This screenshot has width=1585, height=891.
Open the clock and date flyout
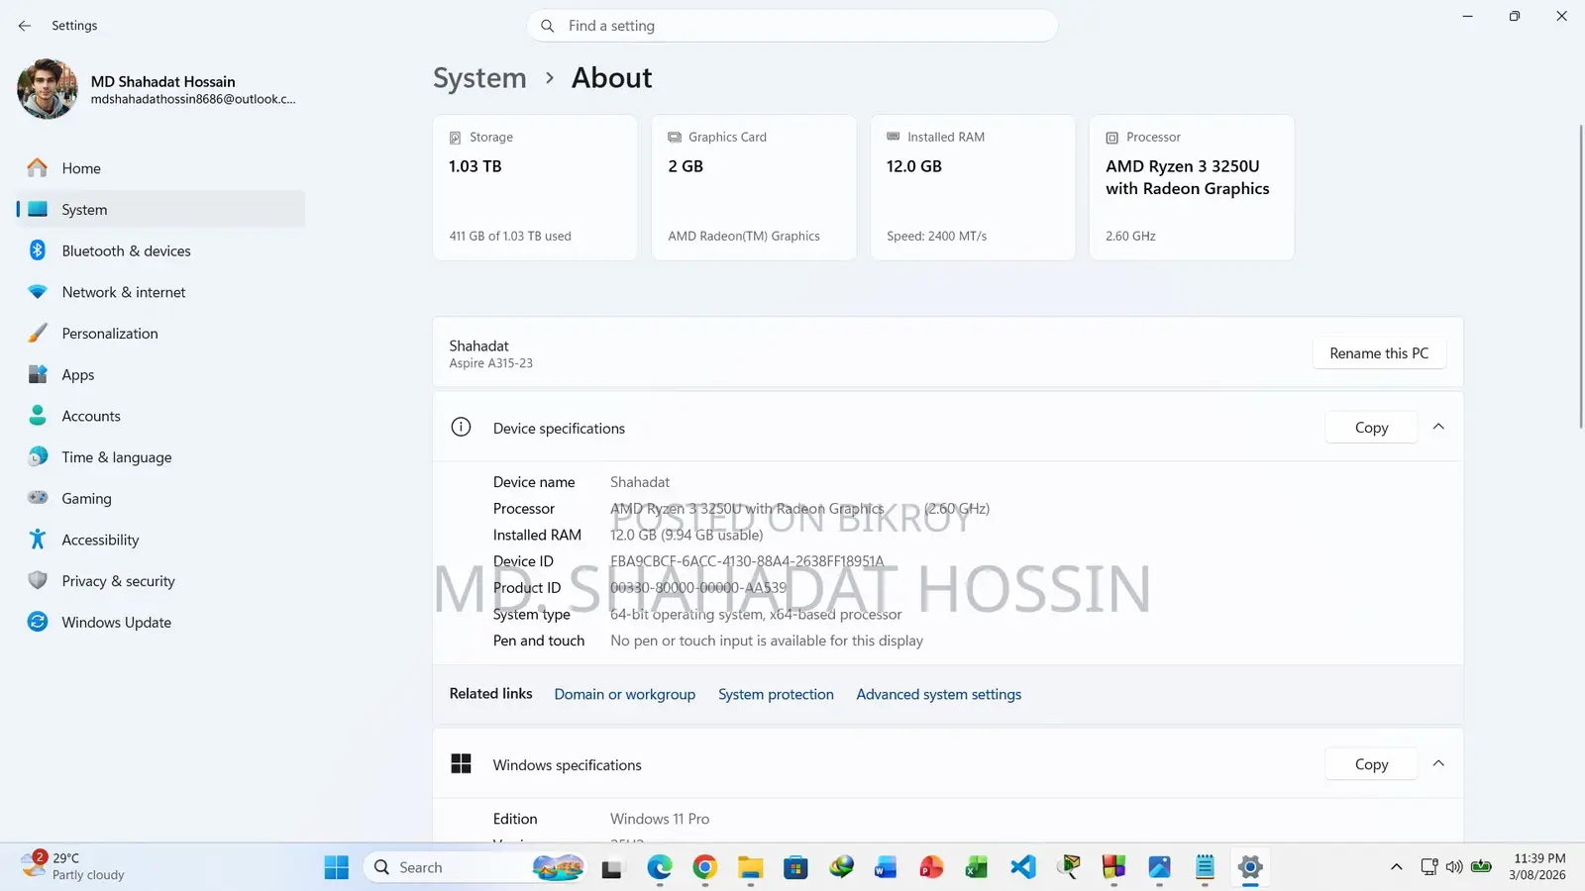[x=1539, y=867]
